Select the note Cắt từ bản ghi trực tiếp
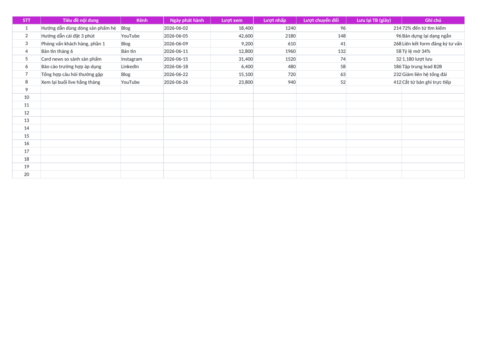Image resolution: width=481 pixels, height=340 pixels. 433,82
